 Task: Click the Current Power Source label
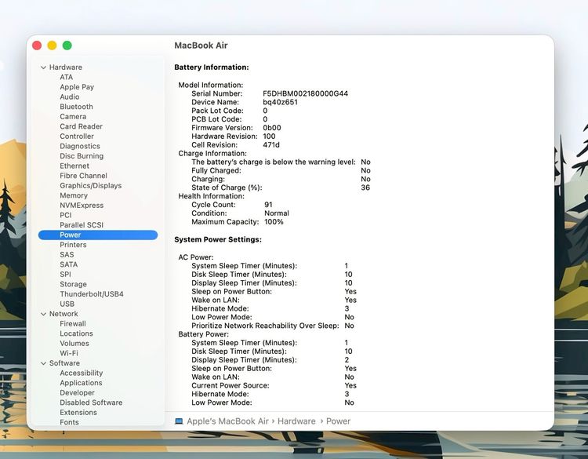230,386
